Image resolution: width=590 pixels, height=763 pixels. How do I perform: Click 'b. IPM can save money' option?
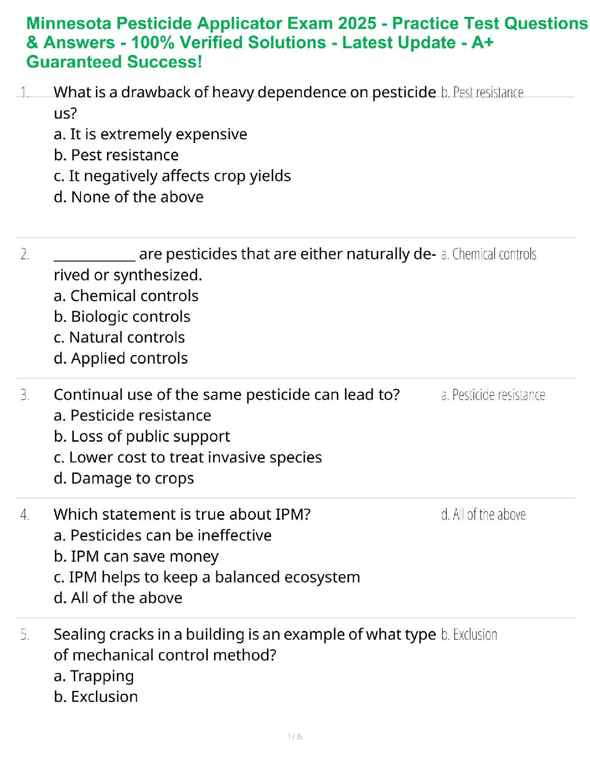136,556
